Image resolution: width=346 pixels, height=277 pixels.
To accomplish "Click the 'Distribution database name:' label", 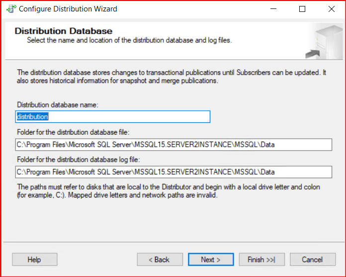I will tap(58, 105).
